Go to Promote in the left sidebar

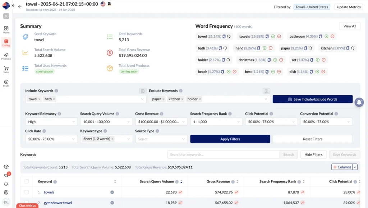click(6, 56)
